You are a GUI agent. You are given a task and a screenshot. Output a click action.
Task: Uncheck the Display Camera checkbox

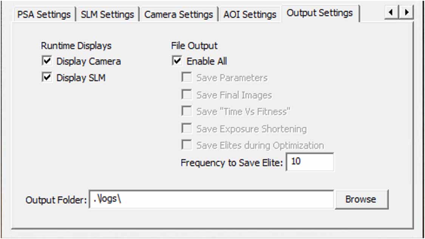click(x=47, y=61)
